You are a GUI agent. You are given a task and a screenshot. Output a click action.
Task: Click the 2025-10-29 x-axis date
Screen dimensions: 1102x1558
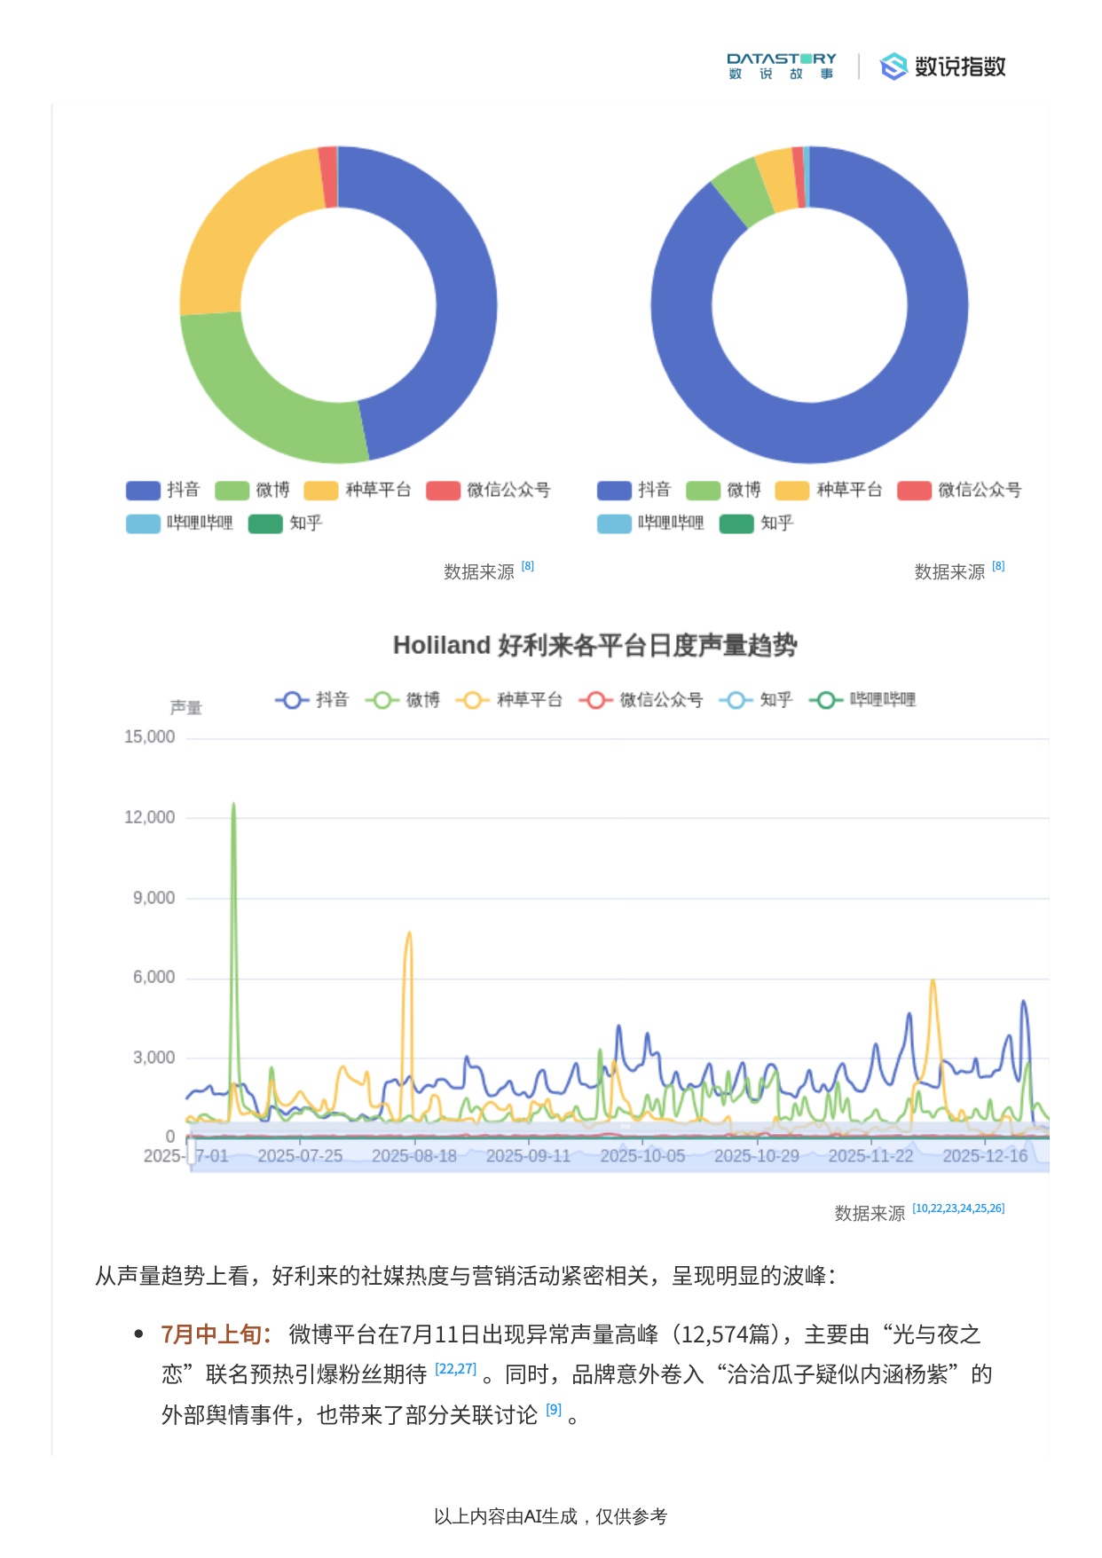[x=757, y=1156]
